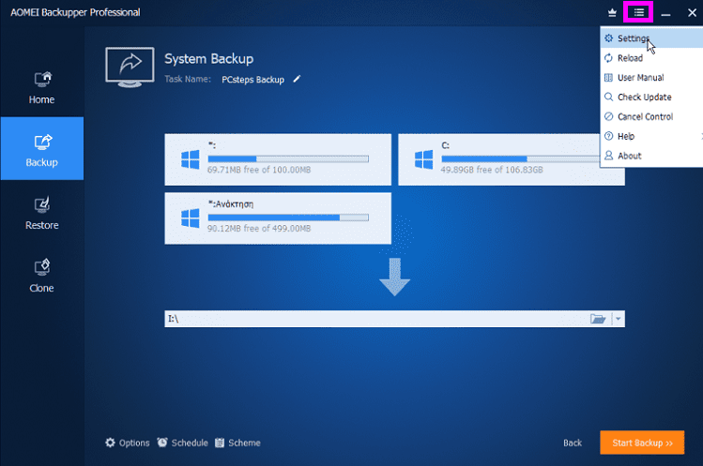The height and width of the screenshot is (466, 703).
Task: Click the pencil icon to edit task name
Action: 297,80
